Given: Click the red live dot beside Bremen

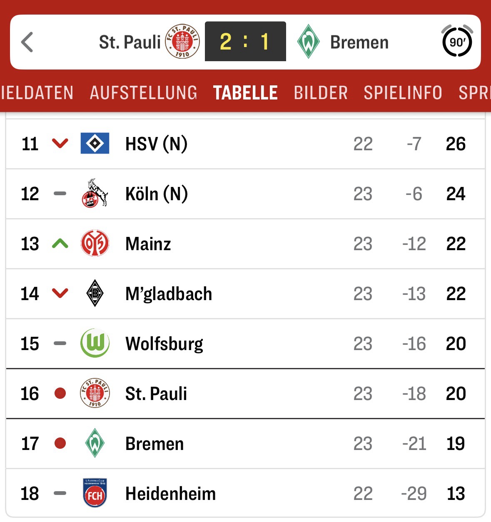Looking at the screenshot, I should coord(60,443).
